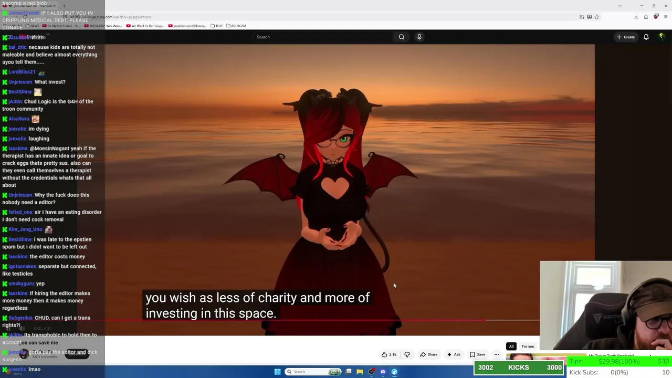The image size is (672, 378).
Task: Select the For you filter chip
Action: coord(528,346)
